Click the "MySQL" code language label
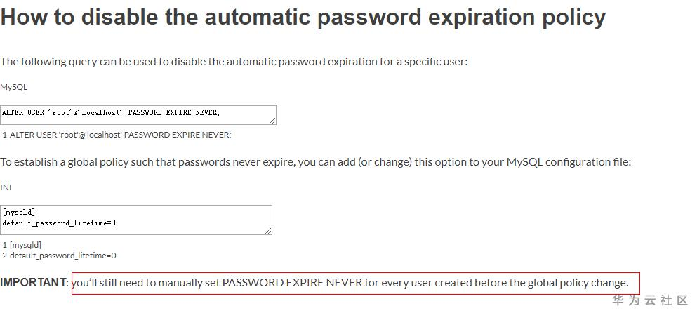The height and width of the screenshot is (318, 697). (x=14, y=87)
